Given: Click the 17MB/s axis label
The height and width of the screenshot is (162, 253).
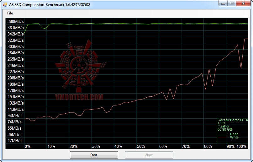Looking at the screenshot, I should (14, 141).
